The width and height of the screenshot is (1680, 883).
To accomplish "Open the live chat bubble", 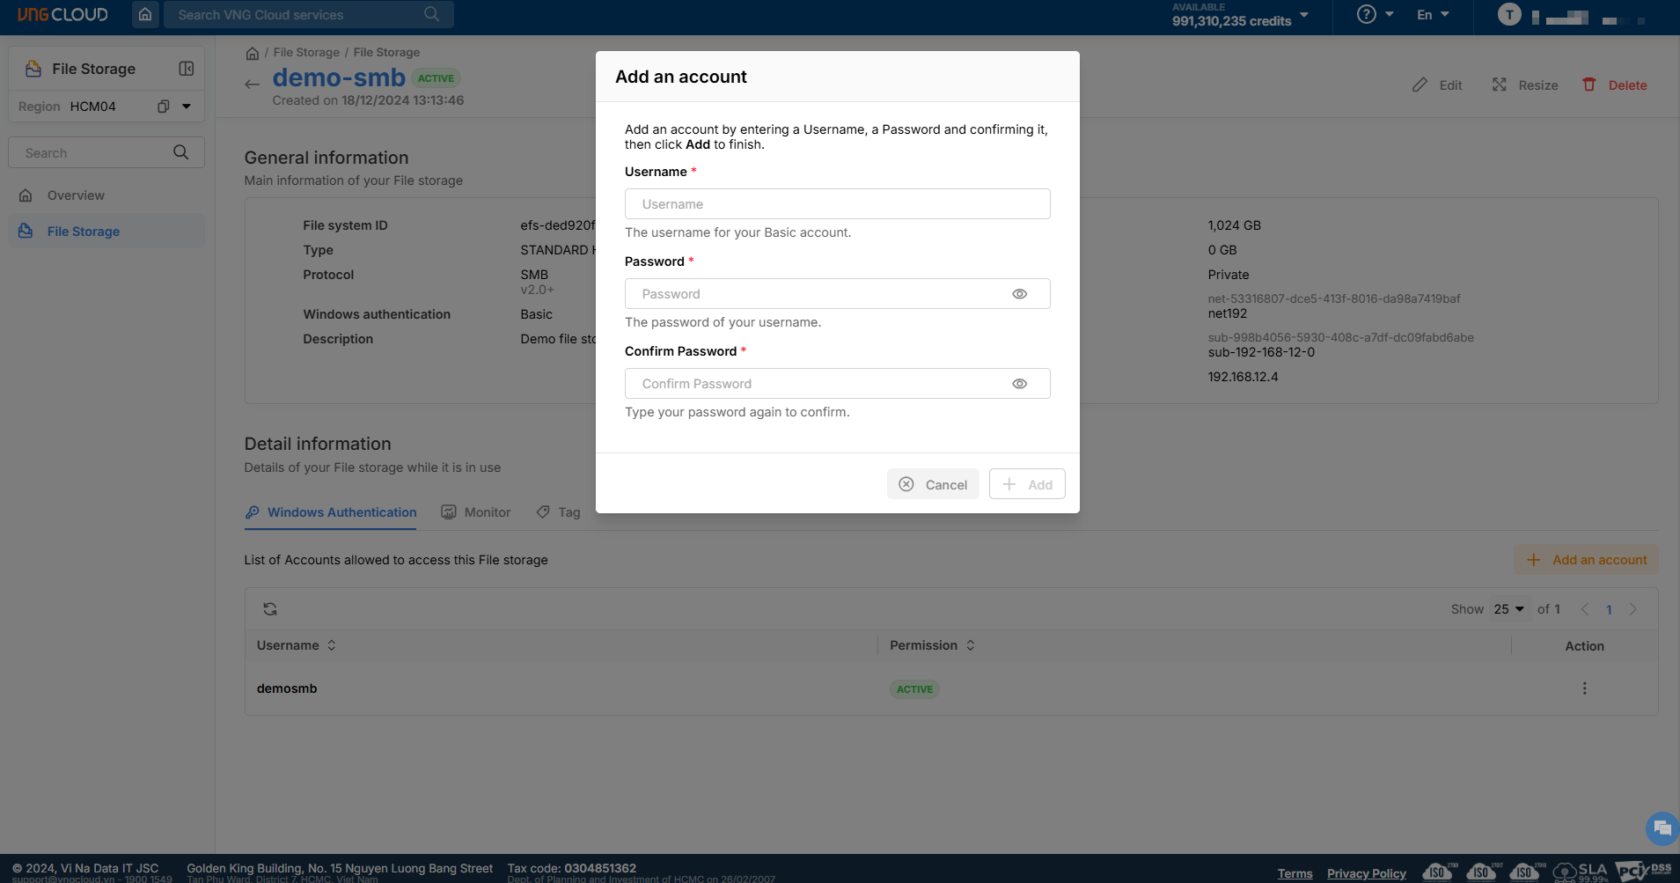I will [x=1662, y=828].
